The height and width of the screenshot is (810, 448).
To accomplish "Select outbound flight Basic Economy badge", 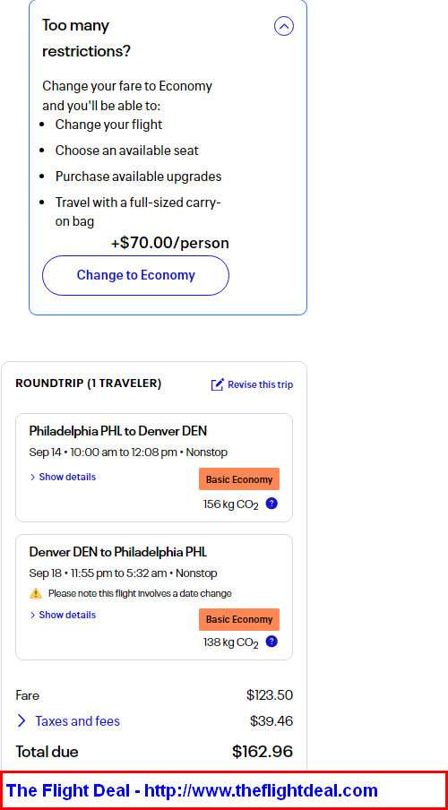I will pos(239,479).
